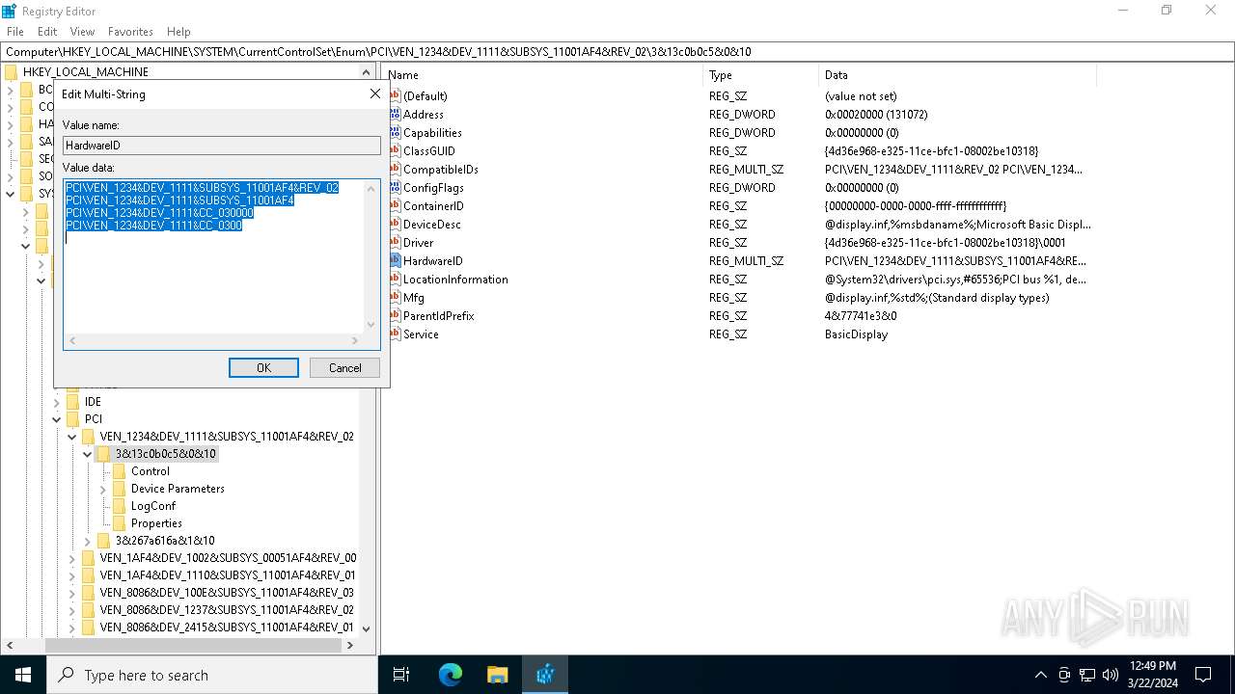This screenshot has height=694, width=1235.
Task: Click the CompatibleIDs value icon
Action: (395, 169)
